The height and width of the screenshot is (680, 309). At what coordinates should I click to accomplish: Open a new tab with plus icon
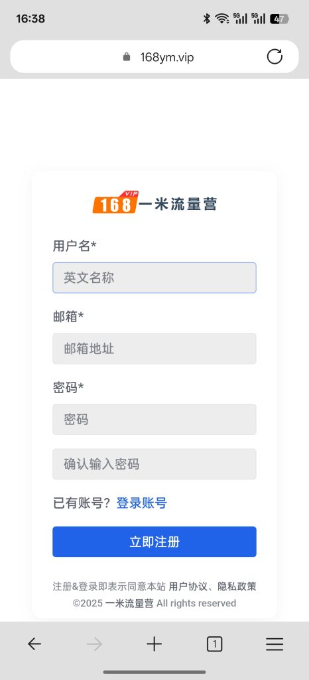(154, 644)
